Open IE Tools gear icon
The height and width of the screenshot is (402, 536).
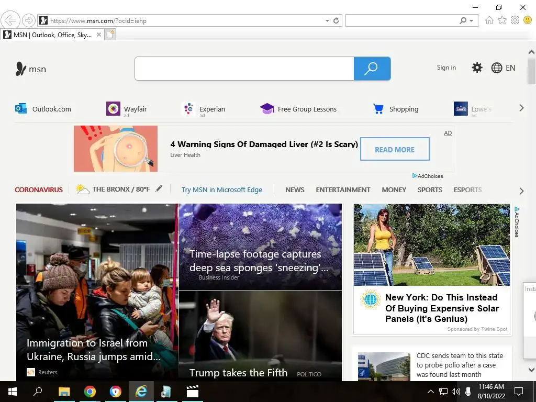tap(515, 20)
